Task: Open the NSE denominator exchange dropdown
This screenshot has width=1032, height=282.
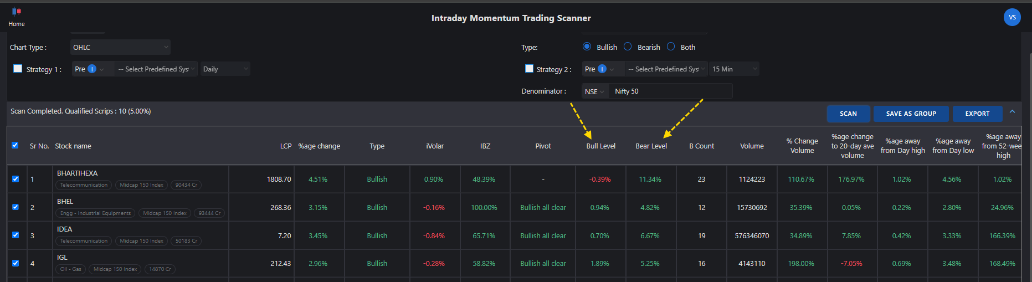Action: pyautogui.click(x=595, y=91)
